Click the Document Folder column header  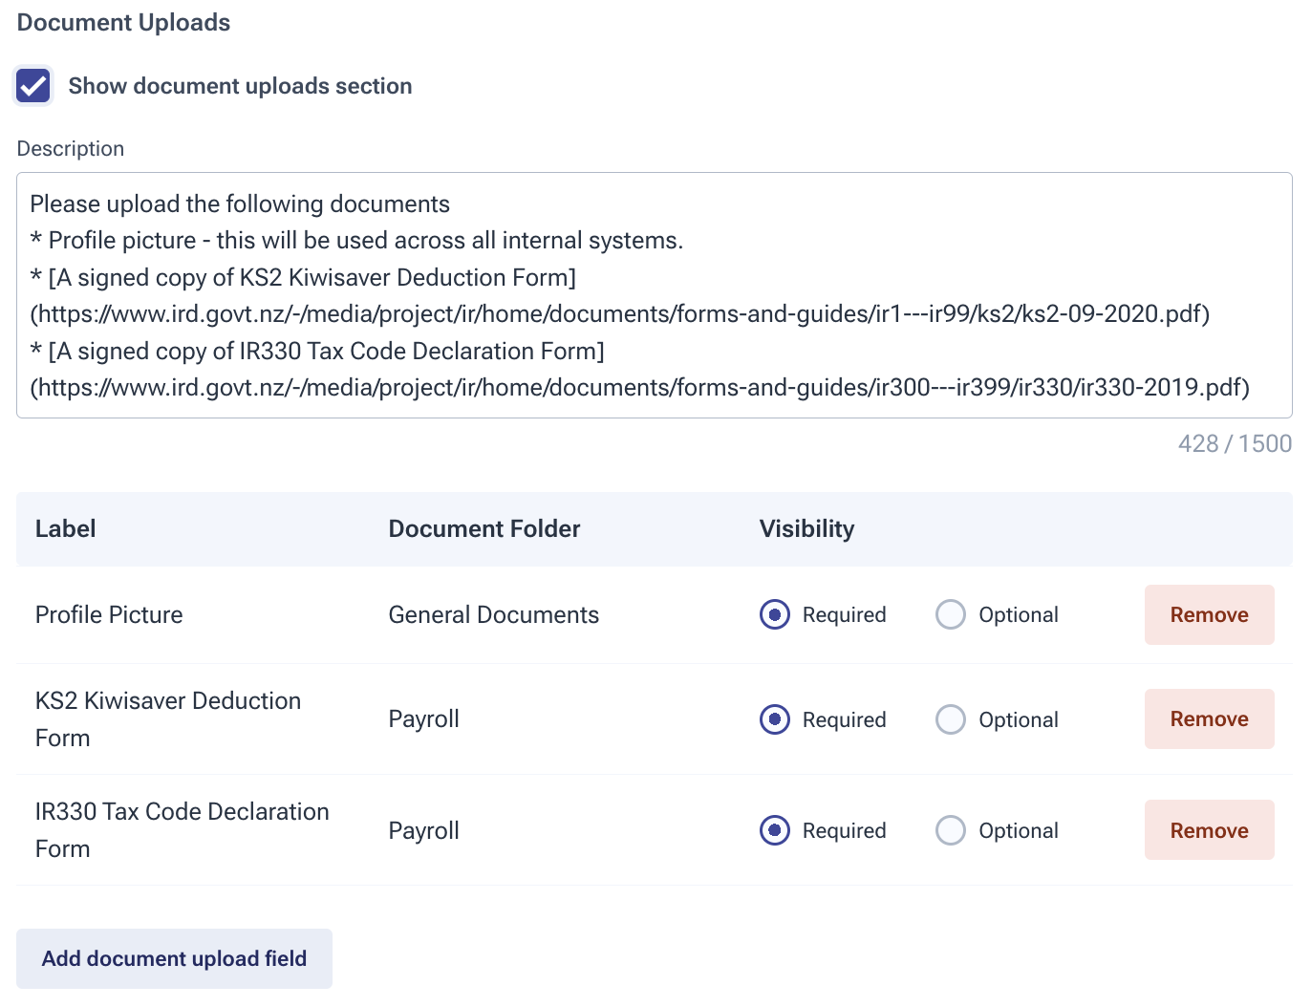point(484,529)
